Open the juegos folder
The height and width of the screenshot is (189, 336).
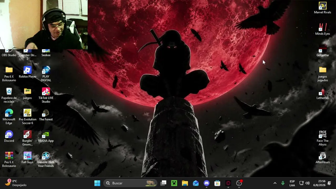point(27,94)
